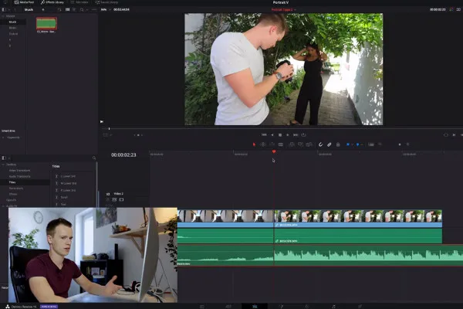
Task: Click the Overwrite clip button
Action: [300, 144]
